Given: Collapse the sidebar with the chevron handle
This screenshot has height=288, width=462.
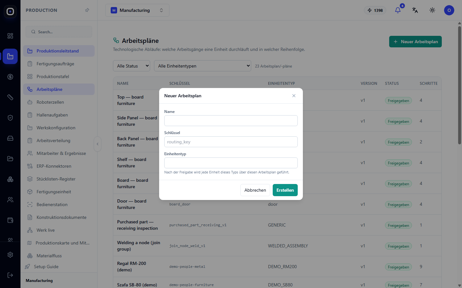Looking at the screenshot, I should [98, 144].
